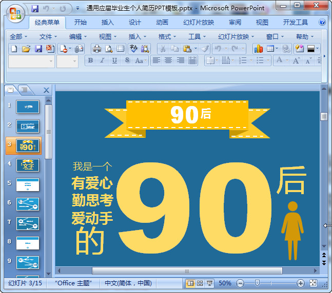Click the zoom in plus button

tap(301, 283)
